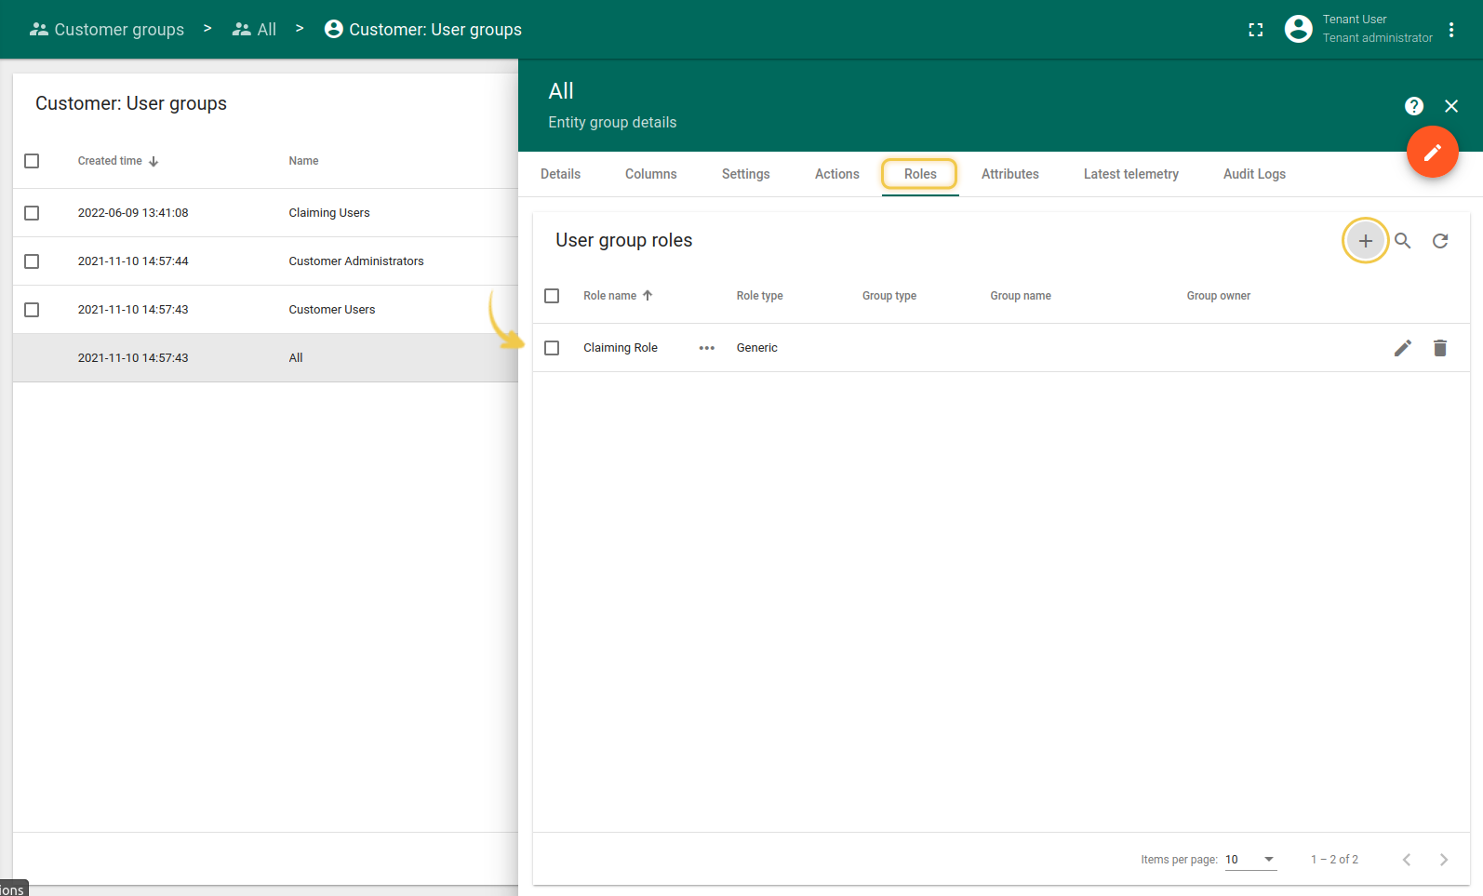Click the Generic role type cell
This screenshot has height=896, width=1483.
757,348
